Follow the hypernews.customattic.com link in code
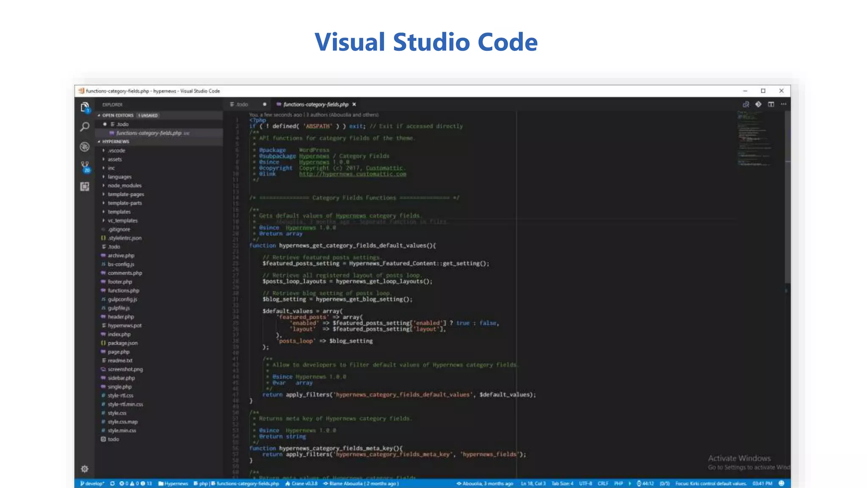 (352, 174)
